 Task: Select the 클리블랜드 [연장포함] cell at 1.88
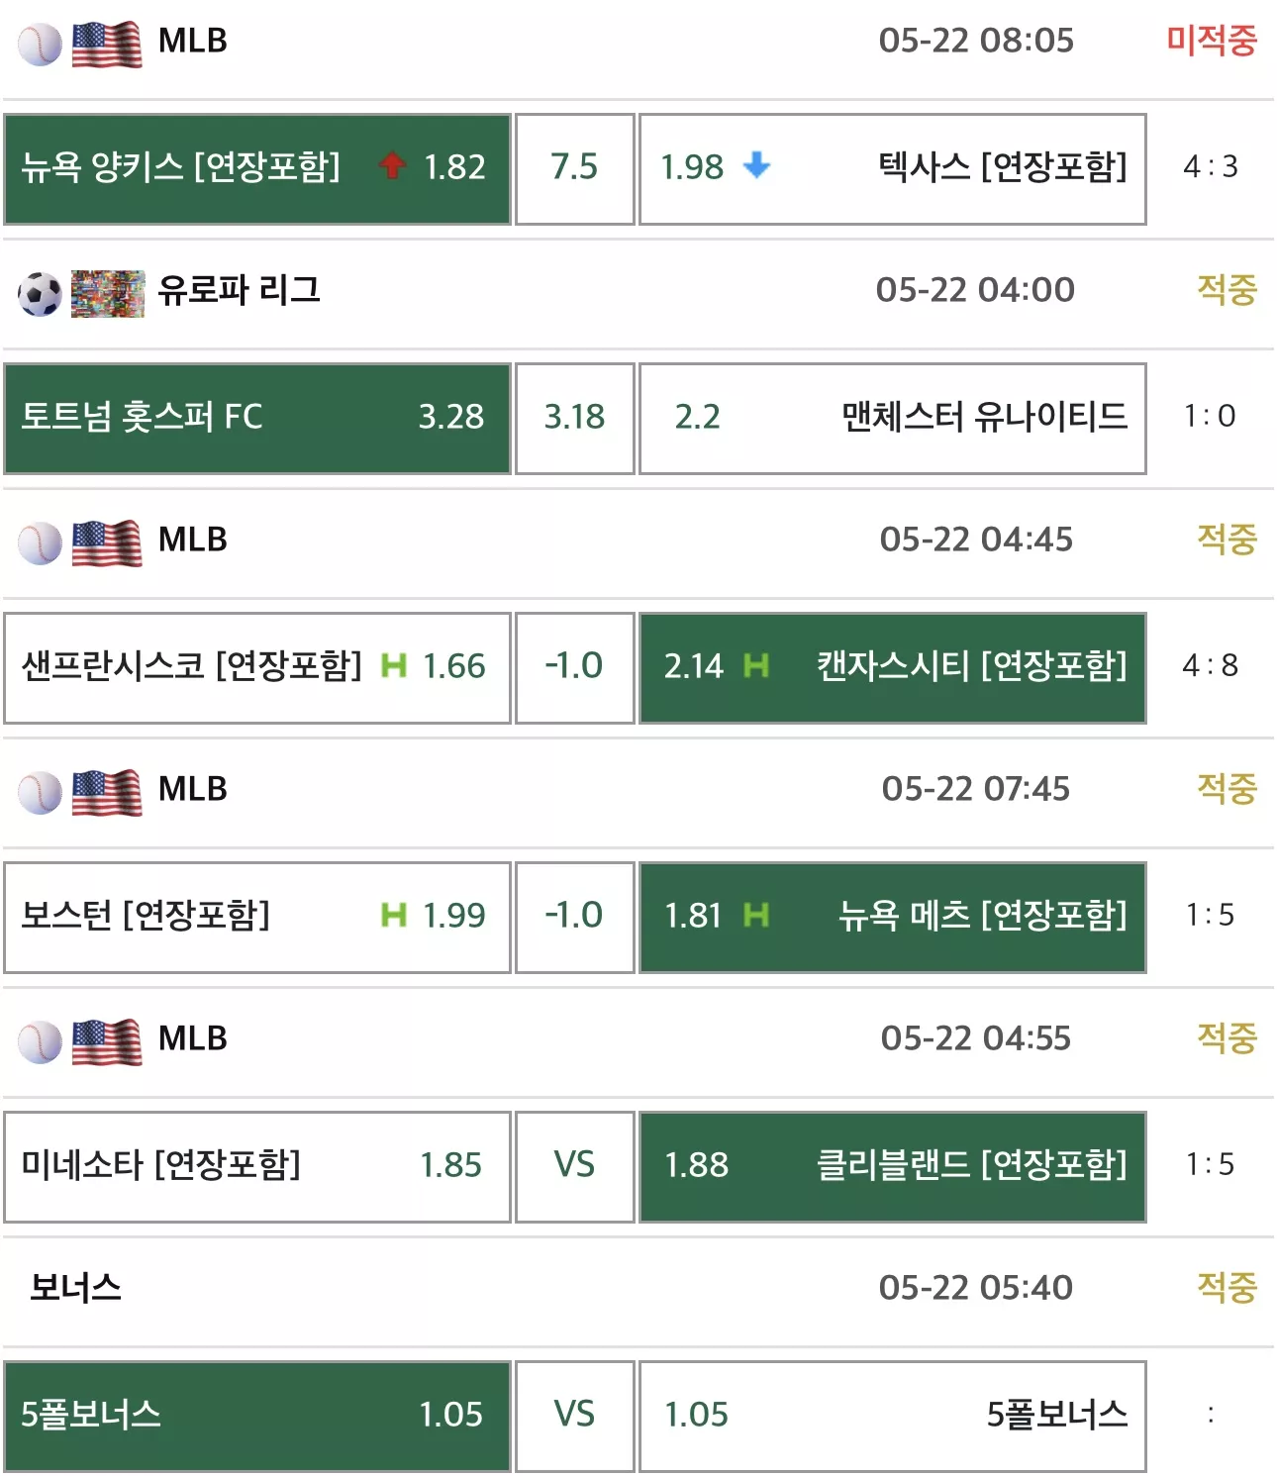(x=893, y=1167)
